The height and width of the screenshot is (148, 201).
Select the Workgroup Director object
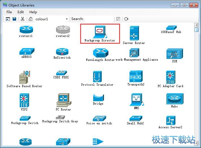coord(100,32)
